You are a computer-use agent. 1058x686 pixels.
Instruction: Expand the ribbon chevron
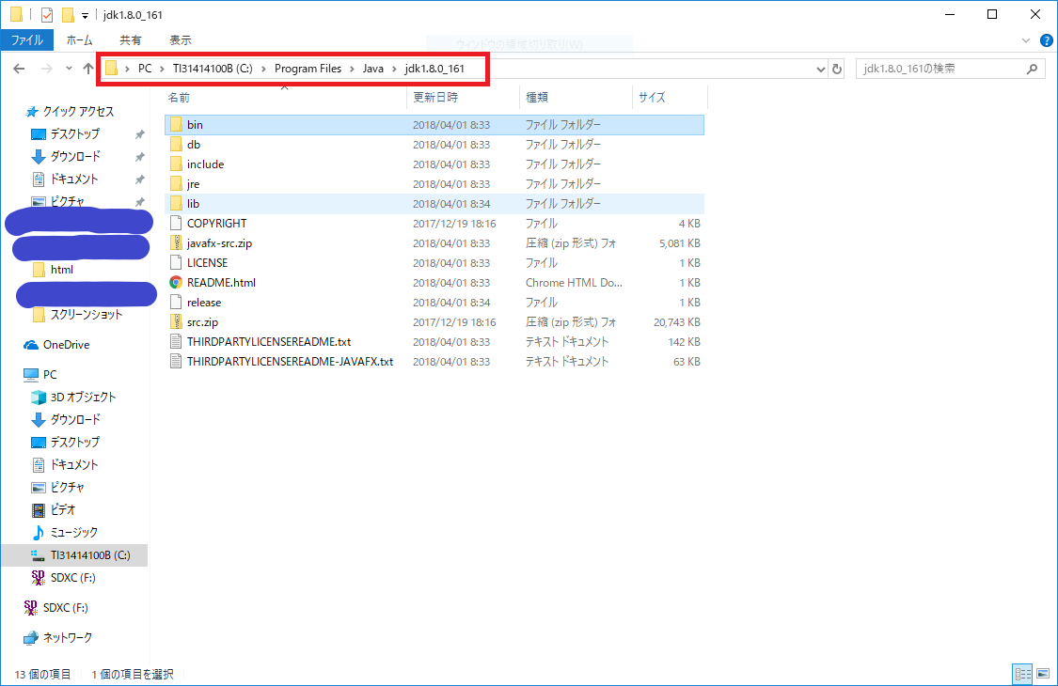(1026, 40)
